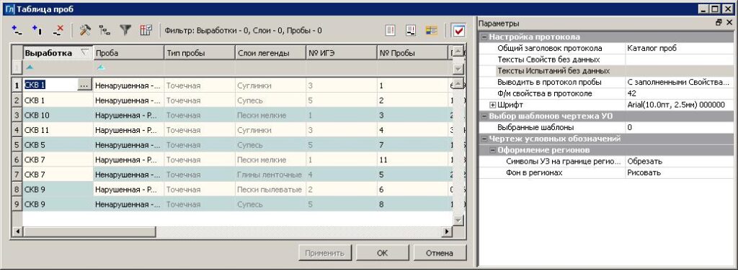Click the horizontal scrollbar right arrow
The width and height of the screenshot is (738, 270).
448,231
